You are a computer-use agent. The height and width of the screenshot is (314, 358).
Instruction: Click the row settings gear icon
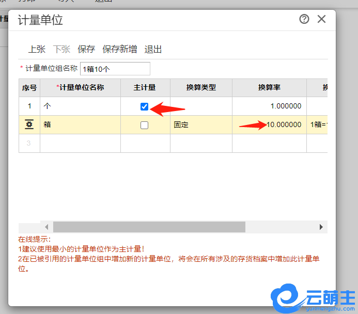(29, 124)
